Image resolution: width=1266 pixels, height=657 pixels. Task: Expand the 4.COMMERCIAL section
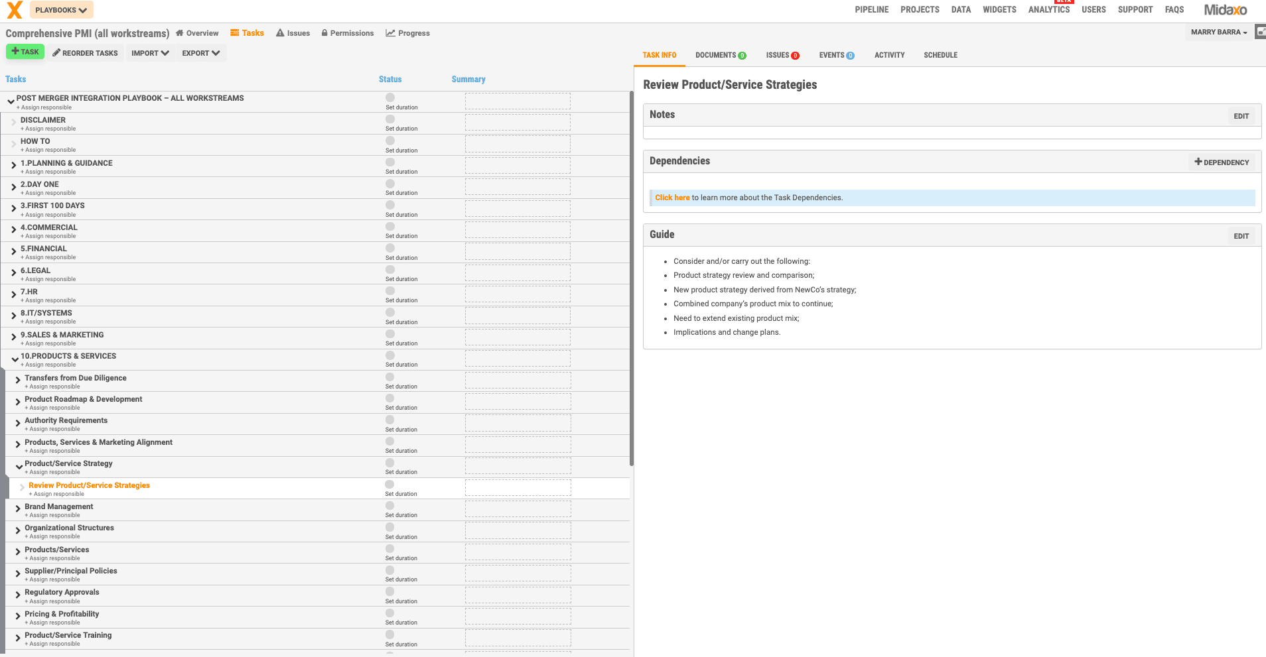[13, 229]
